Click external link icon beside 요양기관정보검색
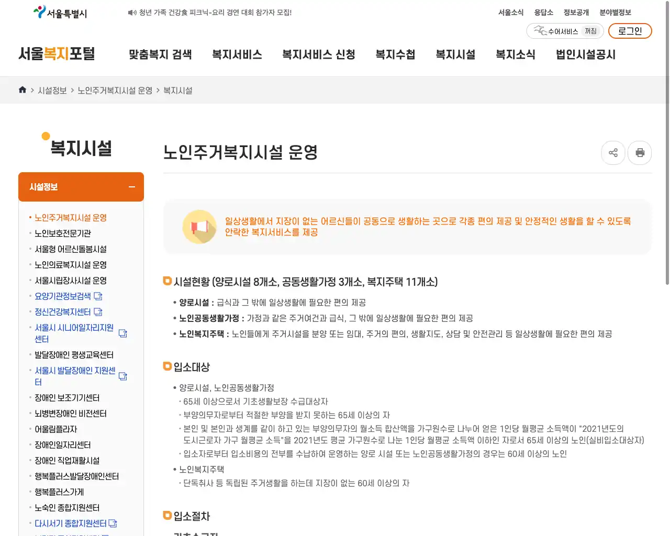Image resolution: width=670 pixels, height=536 pixels. (x=98, y=296)
